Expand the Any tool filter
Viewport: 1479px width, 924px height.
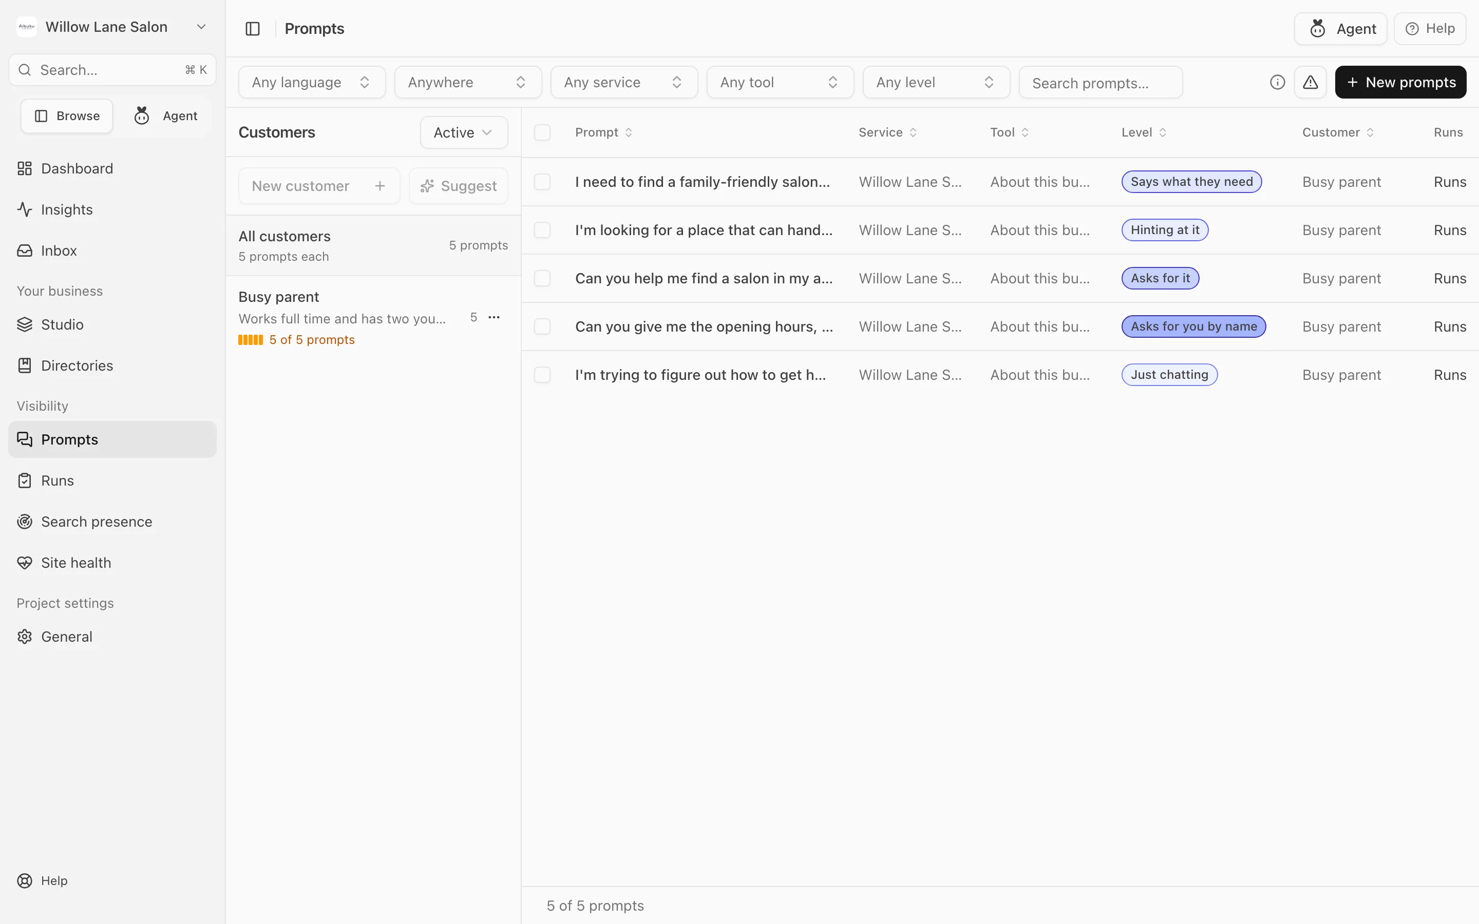[780, 82]
